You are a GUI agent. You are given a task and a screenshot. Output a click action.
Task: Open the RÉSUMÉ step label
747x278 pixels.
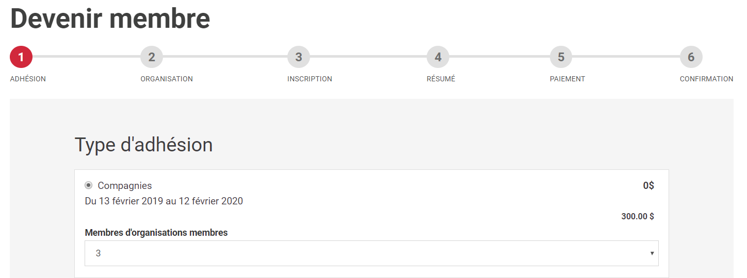pos(441,79)
